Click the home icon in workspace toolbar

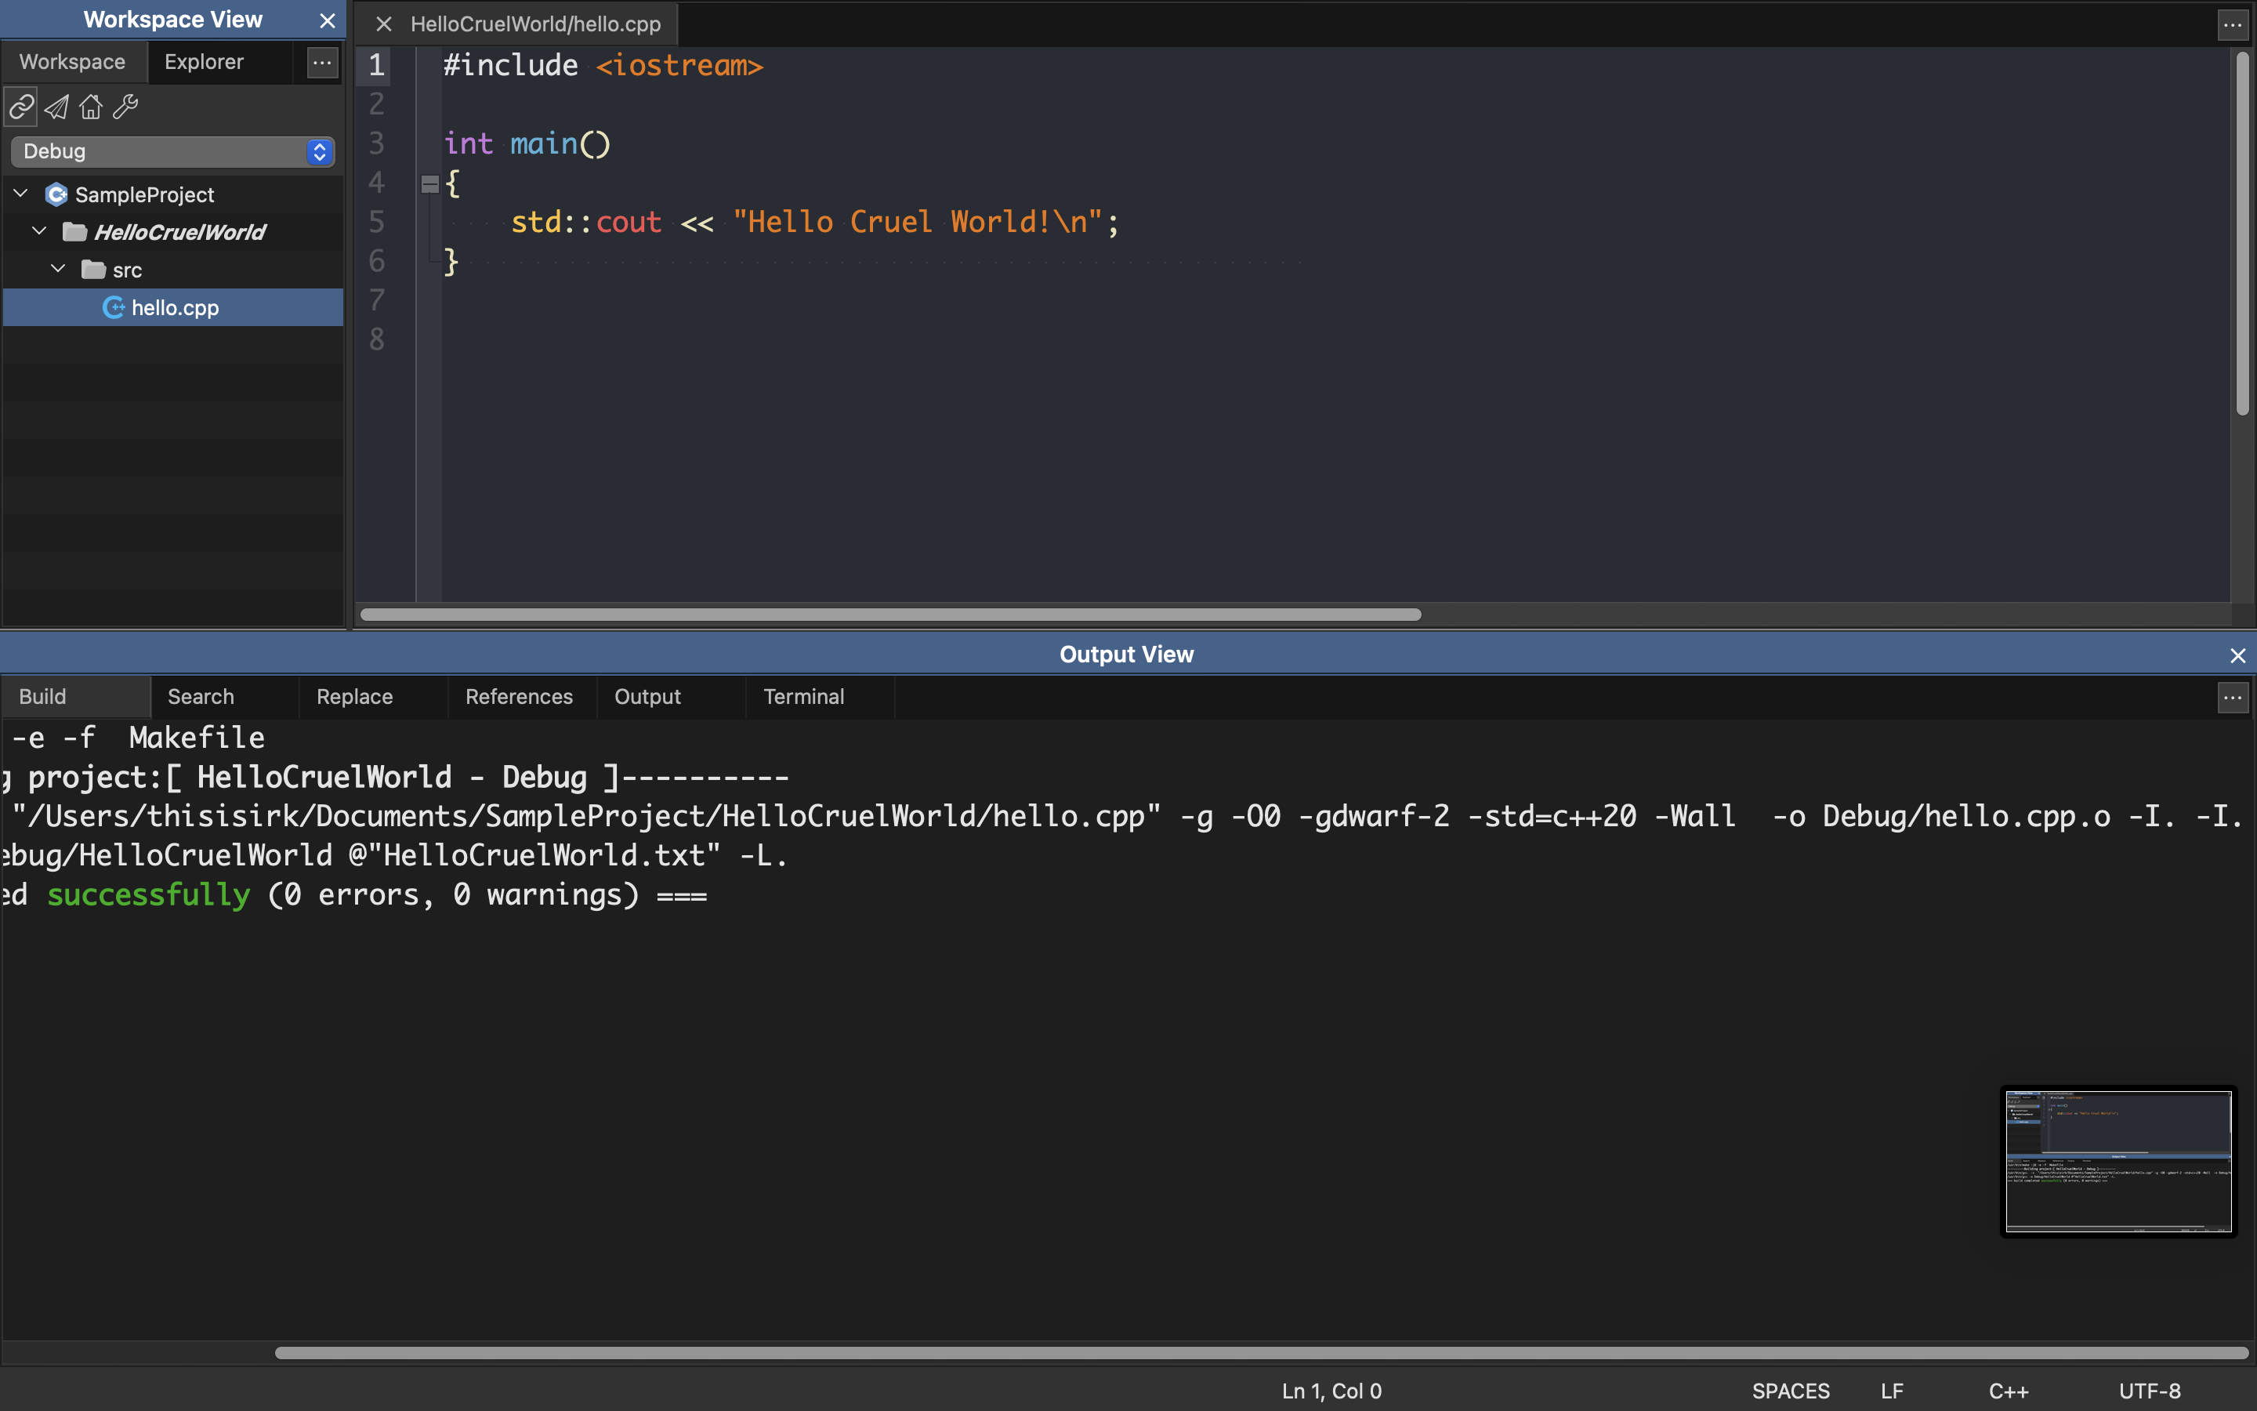[x=90, y=107]
